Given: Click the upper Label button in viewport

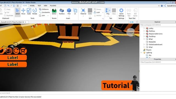Looking at the screenshot, I should (13, 57).
